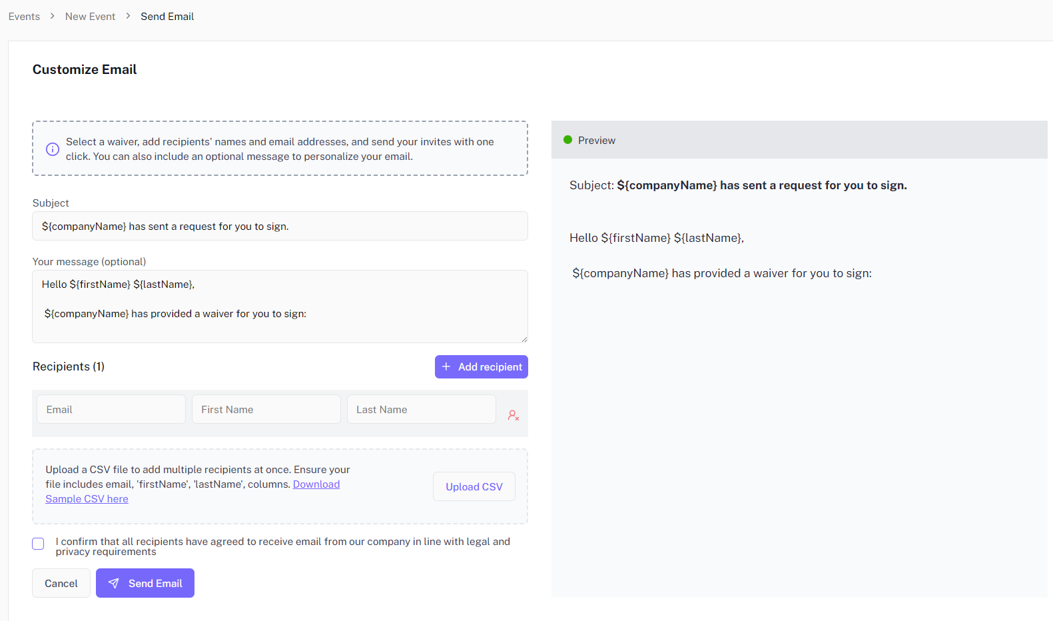Click the chevron after Events breadcrumb
The width and height of the screenshot is (1053, 621).
click(53, 16)
